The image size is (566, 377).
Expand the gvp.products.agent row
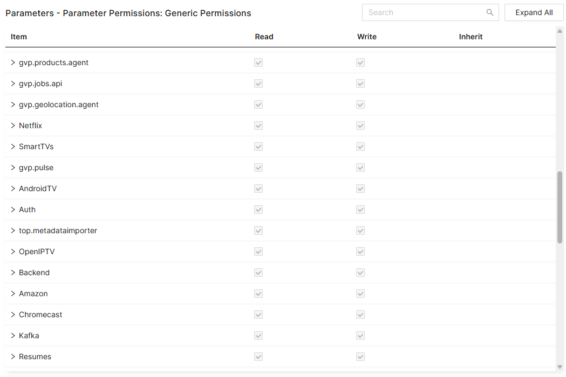(x=13, y=62)
